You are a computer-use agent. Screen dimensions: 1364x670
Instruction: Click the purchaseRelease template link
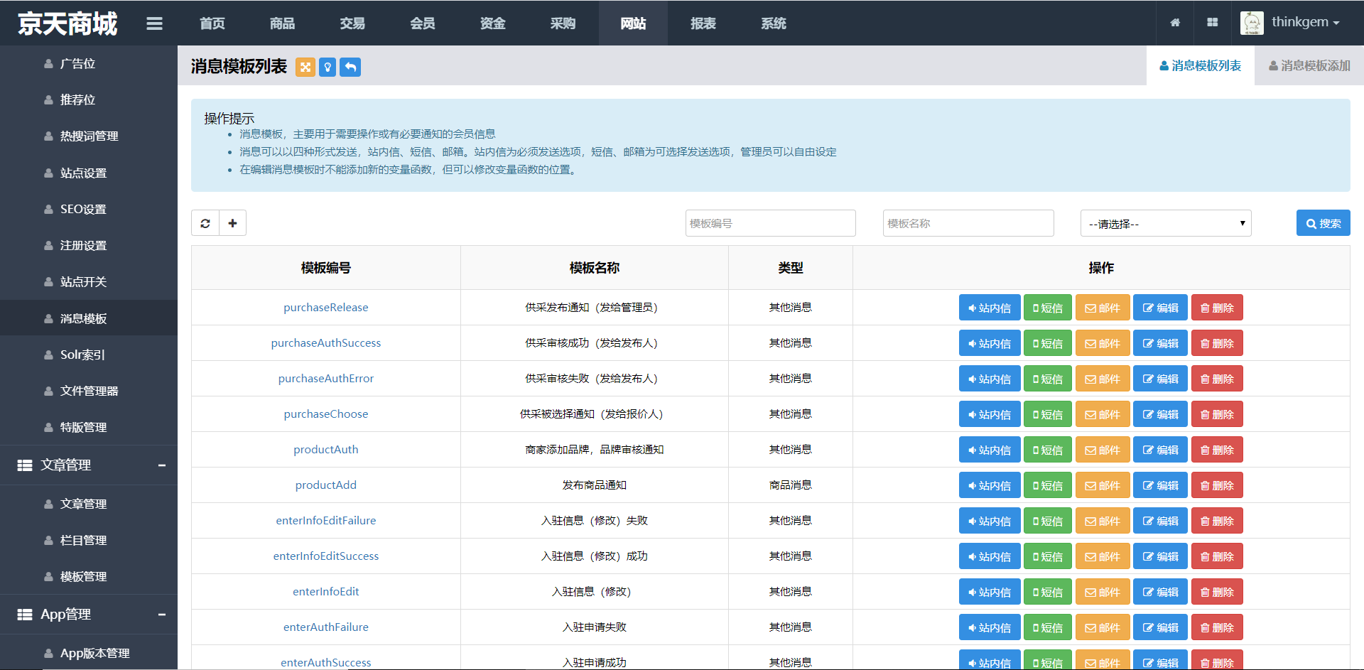[326, 308]
